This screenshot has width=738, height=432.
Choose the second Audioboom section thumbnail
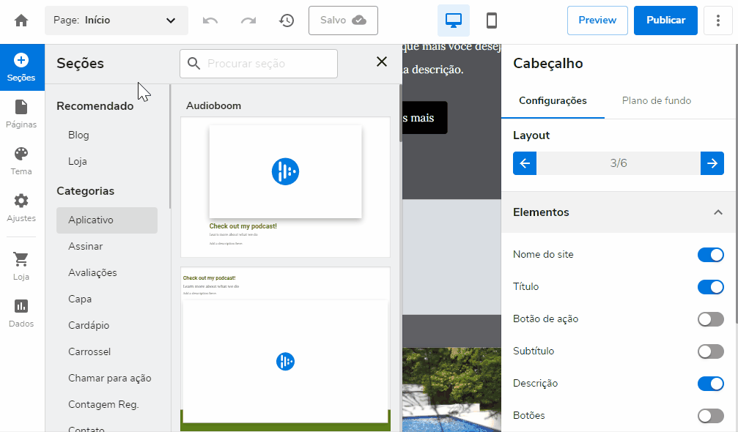tap(285, 349)
